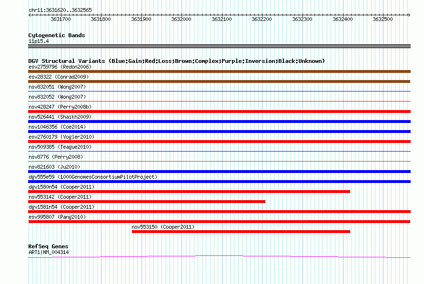Click the 3631800 ruler position

coord(101,19)
